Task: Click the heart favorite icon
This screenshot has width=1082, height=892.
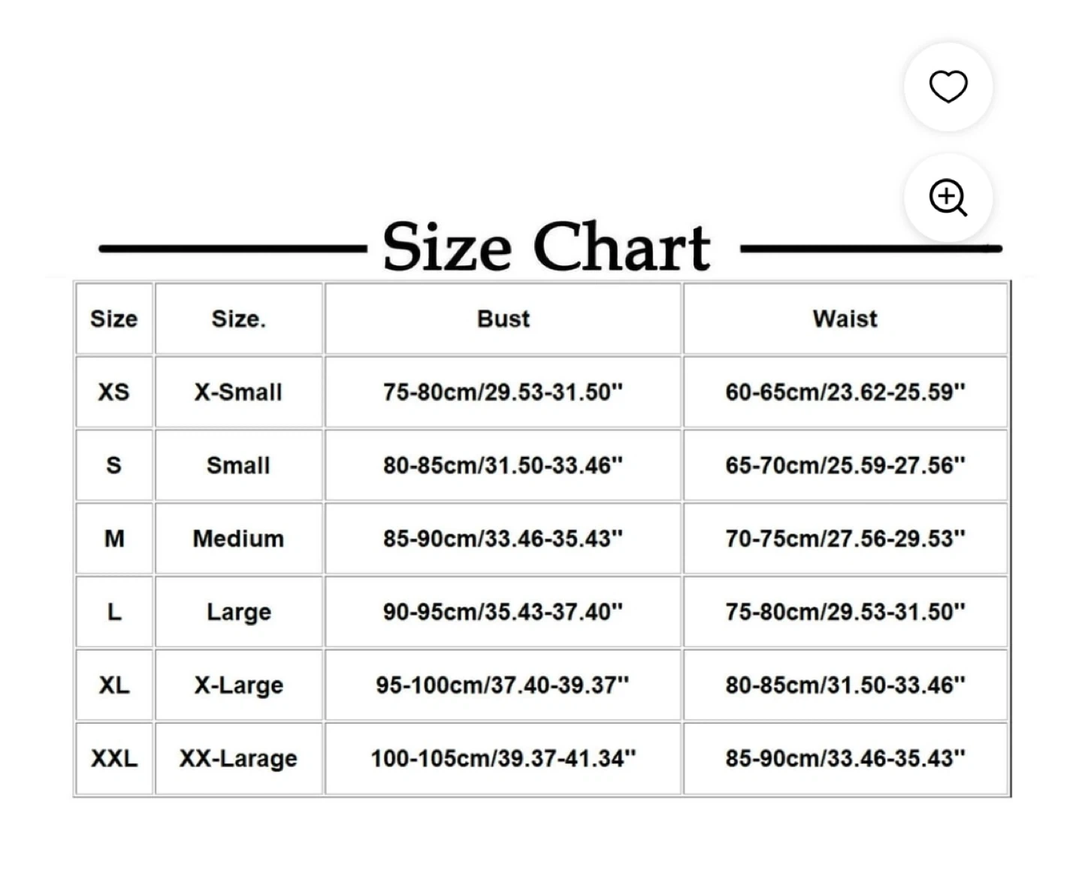Action: pos(948,86)
